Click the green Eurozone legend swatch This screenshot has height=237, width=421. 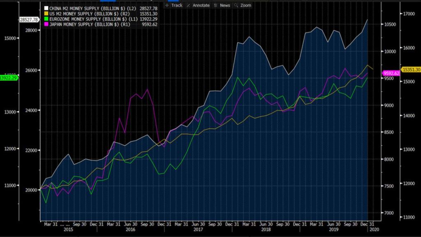pyautogui.click(x=46, y=19)
